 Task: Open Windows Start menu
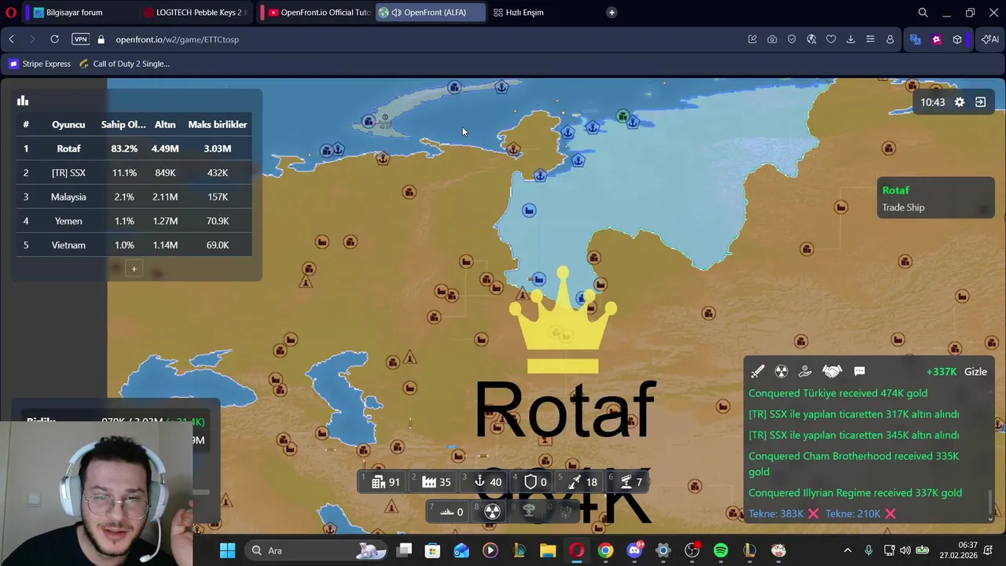227,550
